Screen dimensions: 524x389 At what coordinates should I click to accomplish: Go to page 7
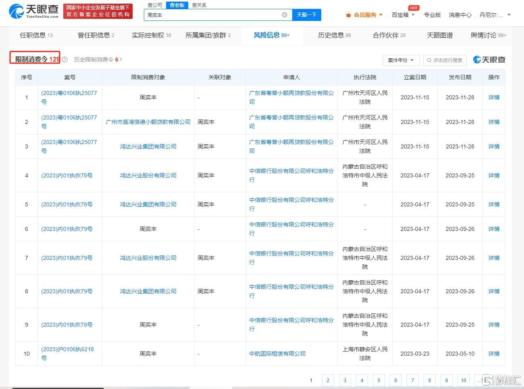(413, 380)
